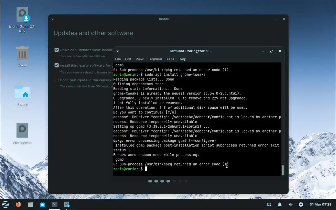The image size is (336, 210).
Task: Switch to Terminal in the taskbar
Action: [x=55, y=204]
